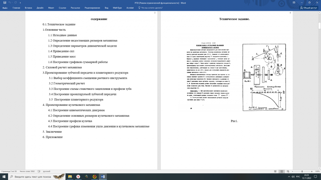Viewport: 321px width, 180px height.
Task: Select the mechanism diagram image
Action: [x=264, y=77]
